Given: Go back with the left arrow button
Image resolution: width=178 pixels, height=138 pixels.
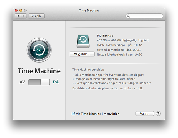Looking at the screenshot, I should point(18,16).
